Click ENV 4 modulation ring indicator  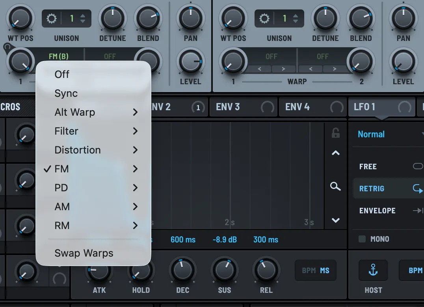tap(337, 107)
